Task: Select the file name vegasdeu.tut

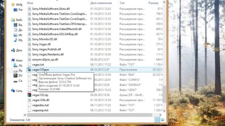Action: tap(40, 105)
